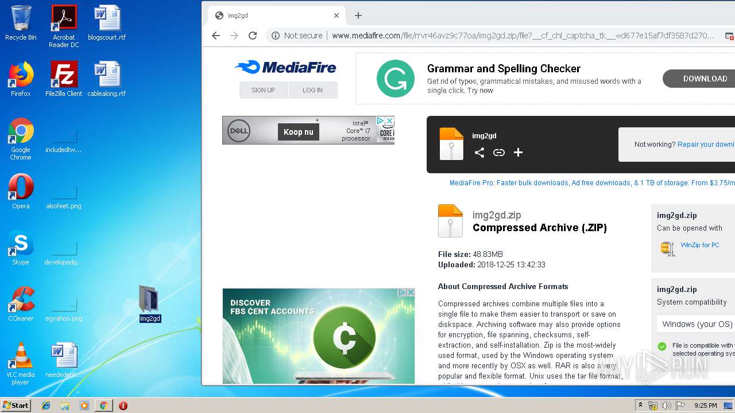Click the SIGN UP button
The width and height of the screenshot is (735, 413).
click(263, 90)
